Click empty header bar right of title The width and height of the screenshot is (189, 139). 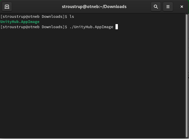[139, 7]
